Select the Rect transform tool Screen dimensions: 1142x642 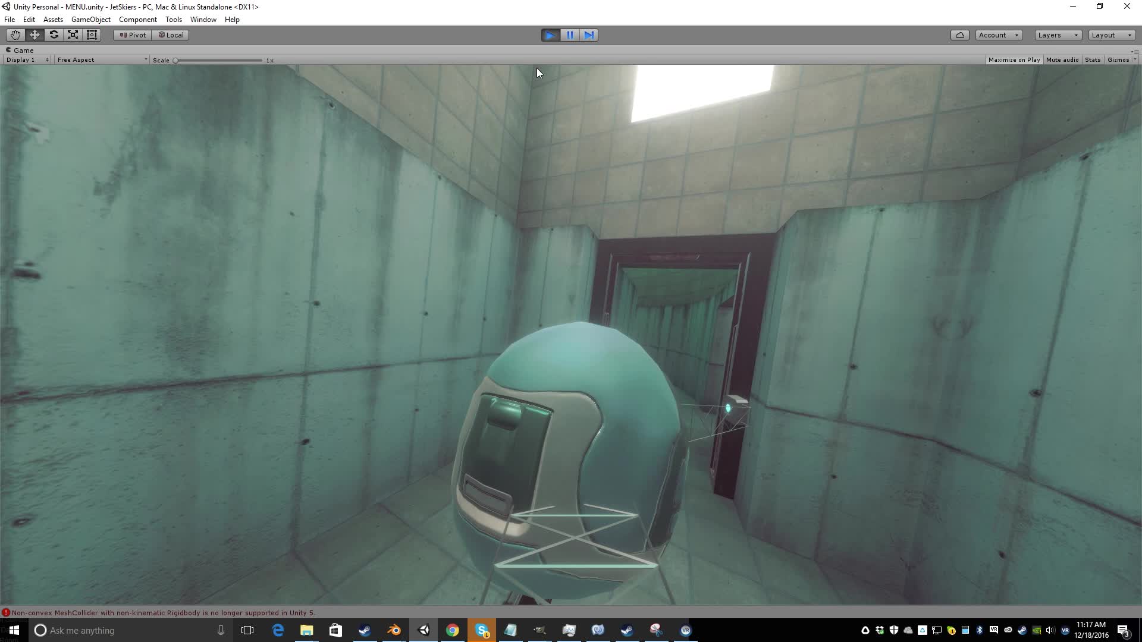(x=92, y=35)
